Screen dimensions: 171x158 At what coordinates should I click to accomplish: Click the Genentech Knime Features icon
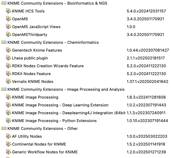pos(8,50)
